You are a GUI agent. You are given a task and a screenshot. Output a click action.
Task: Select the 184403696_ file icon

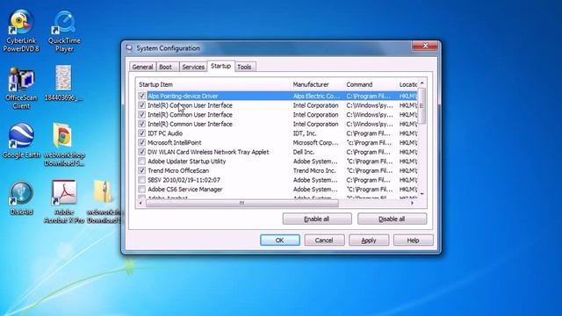click(x=63, y=83)
